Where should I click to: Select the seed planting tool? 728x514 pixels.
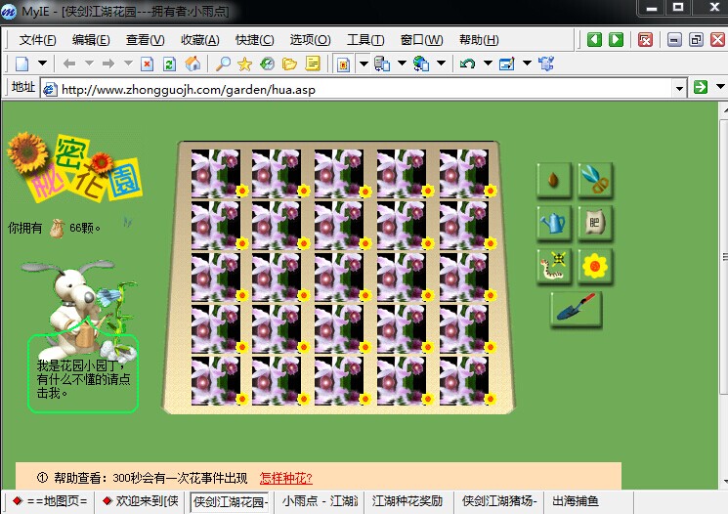[553, 180]
